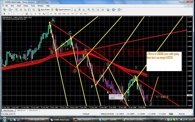
Task: Open MetaEditor from the toolbar
Action: [52, 10]
